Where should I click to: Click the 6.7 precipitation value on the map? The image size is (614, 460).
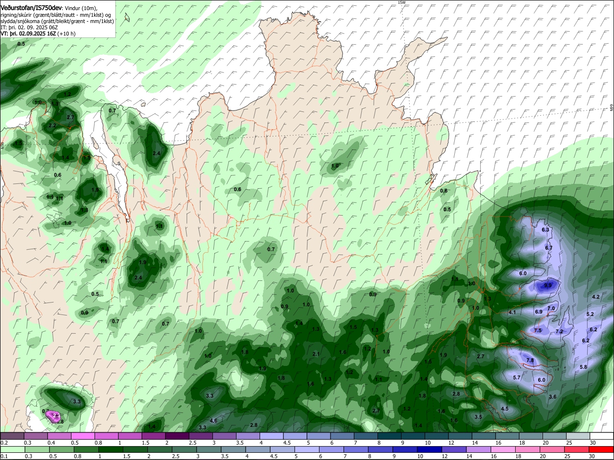pos(549,248)
